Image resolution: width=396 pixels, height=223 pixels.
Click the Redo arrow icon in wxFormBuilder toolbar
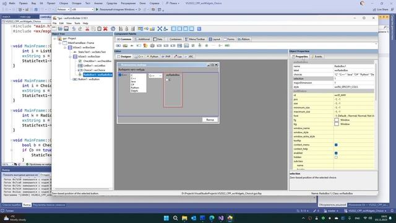[80, 29]
